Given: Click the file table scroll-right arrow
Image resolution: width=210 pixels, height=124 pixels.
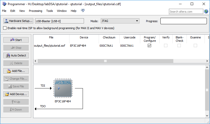Looking at the screenshot, I should (207, 61).
